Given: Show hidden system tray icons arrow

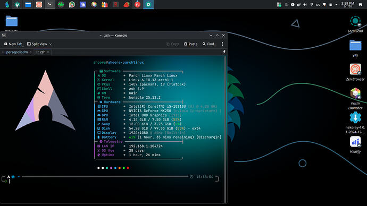Looking at the screenshot, I should pyautogui.click(x=336, y=4).
